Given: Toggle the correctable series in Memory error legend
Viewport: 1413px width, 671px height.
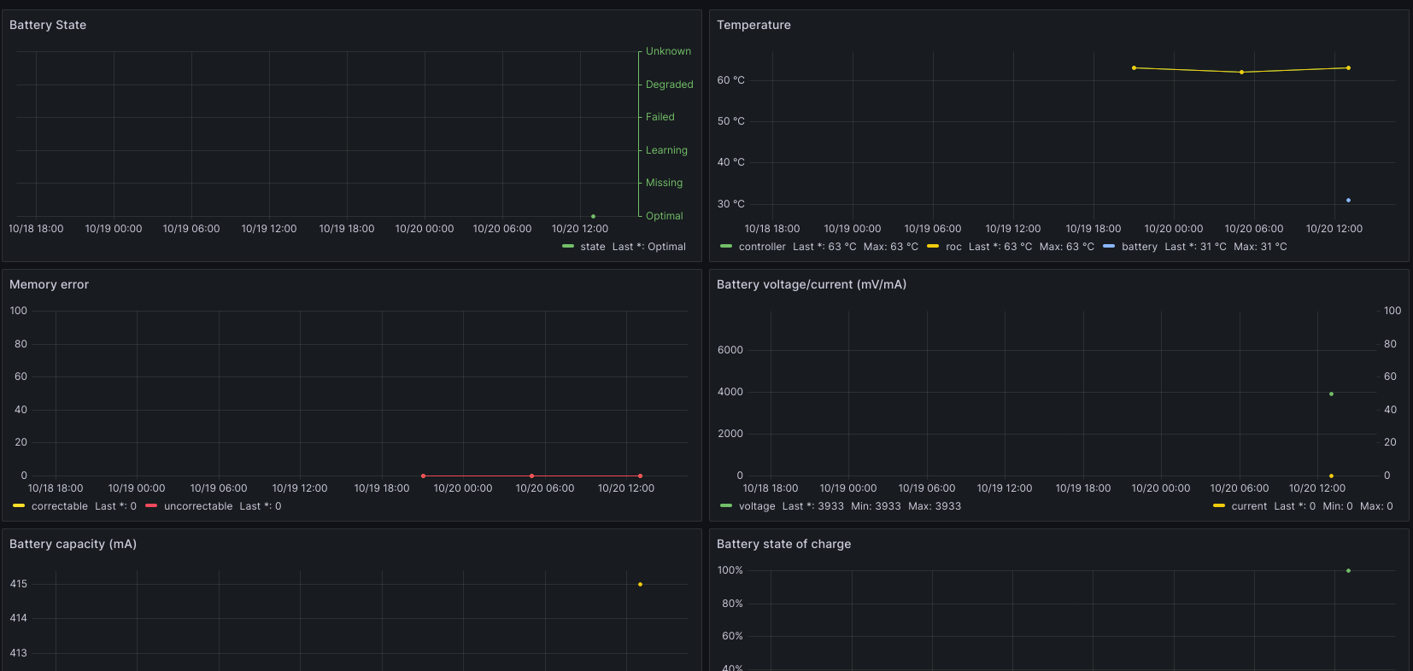Looking at the screenshot, I should point(60,506).
